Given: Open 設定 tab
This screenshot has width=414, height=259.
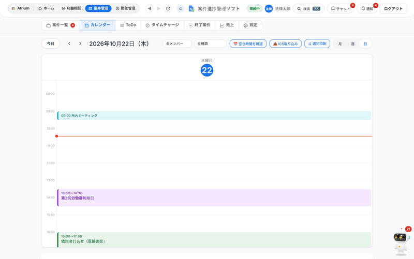Looking at the screenshot, I should click(250, 25).
